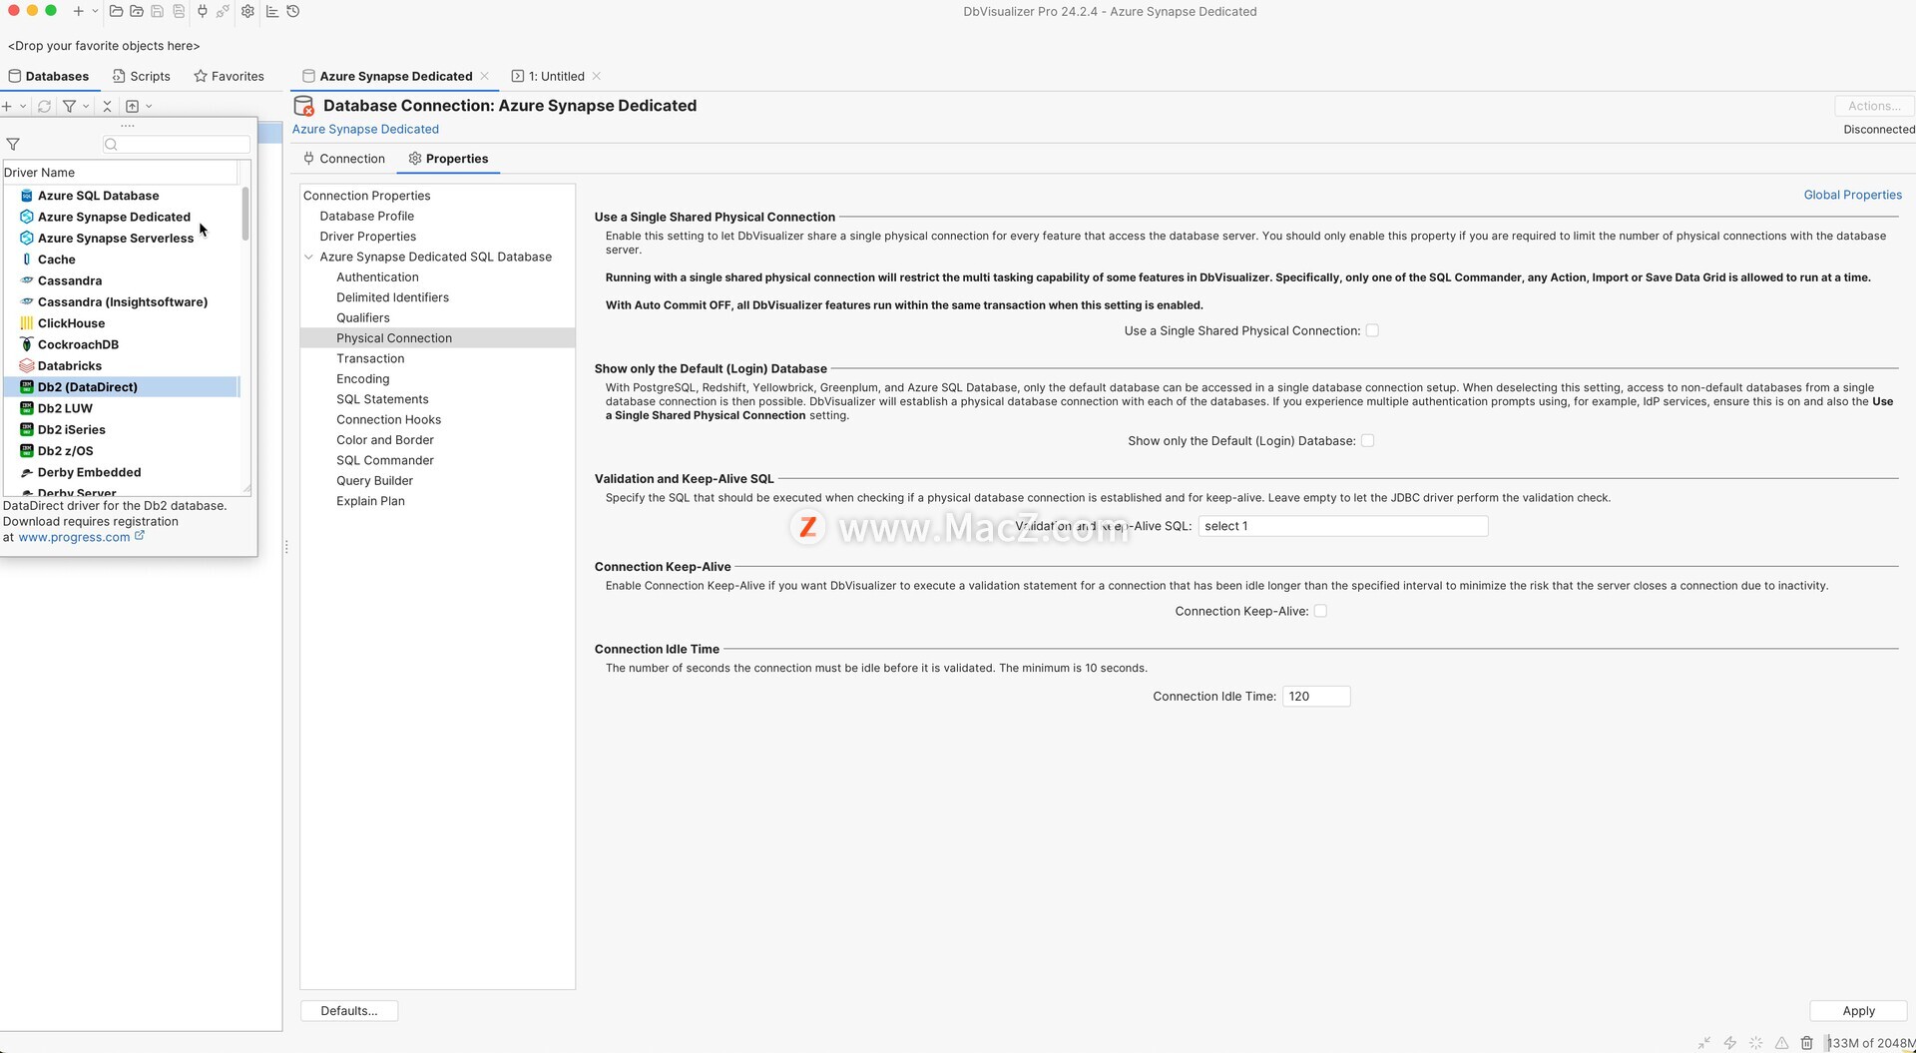The height and width of the screenshot is (1053, 1916).
Task: Select Explain Plan in properties tree
Action: point(370,501)
